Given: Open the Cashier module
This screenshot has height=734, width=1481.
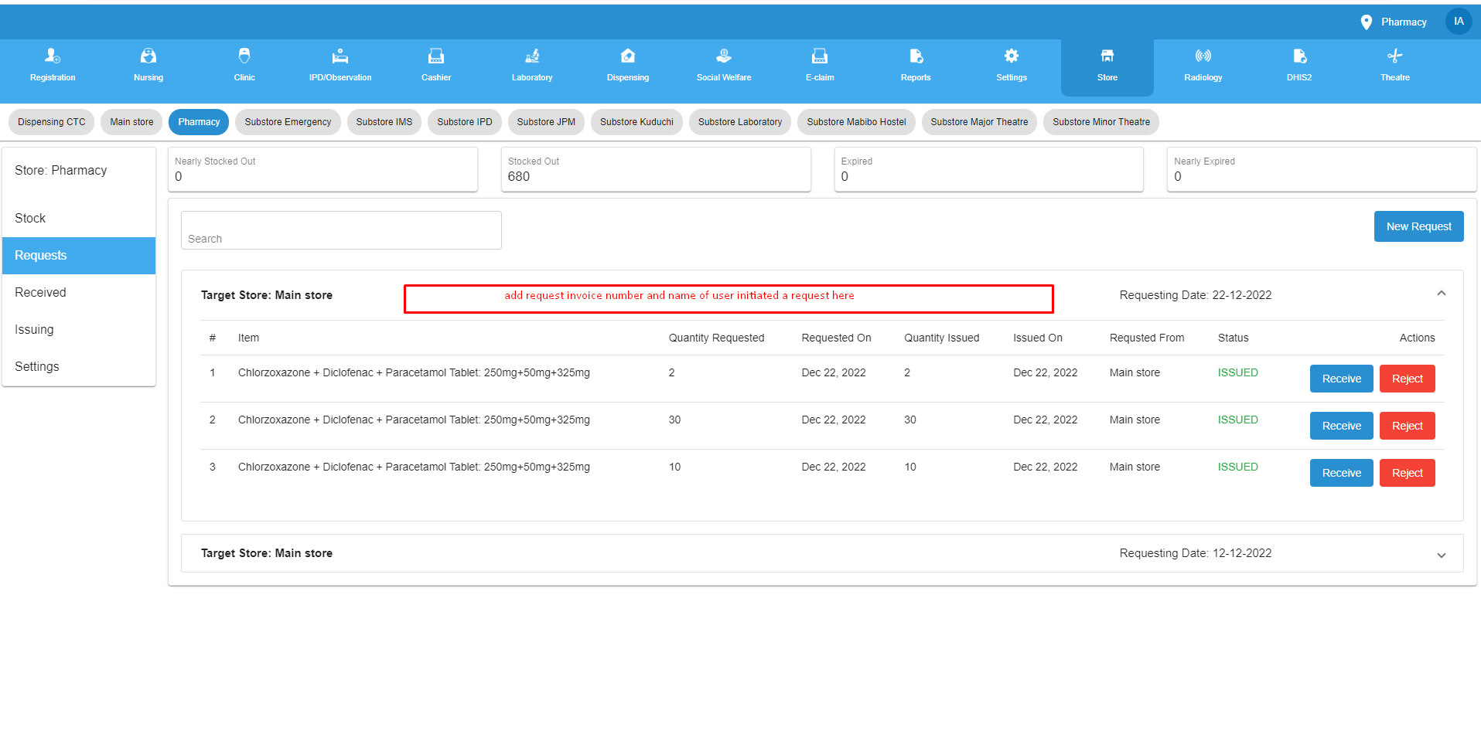Looking at the screenshot, I should (x=435, y=66).
